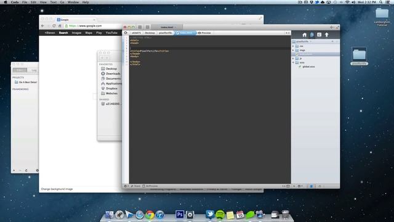Click the editor split control beside path bar
Screen dimensions: 394x222
coord(287,33)
